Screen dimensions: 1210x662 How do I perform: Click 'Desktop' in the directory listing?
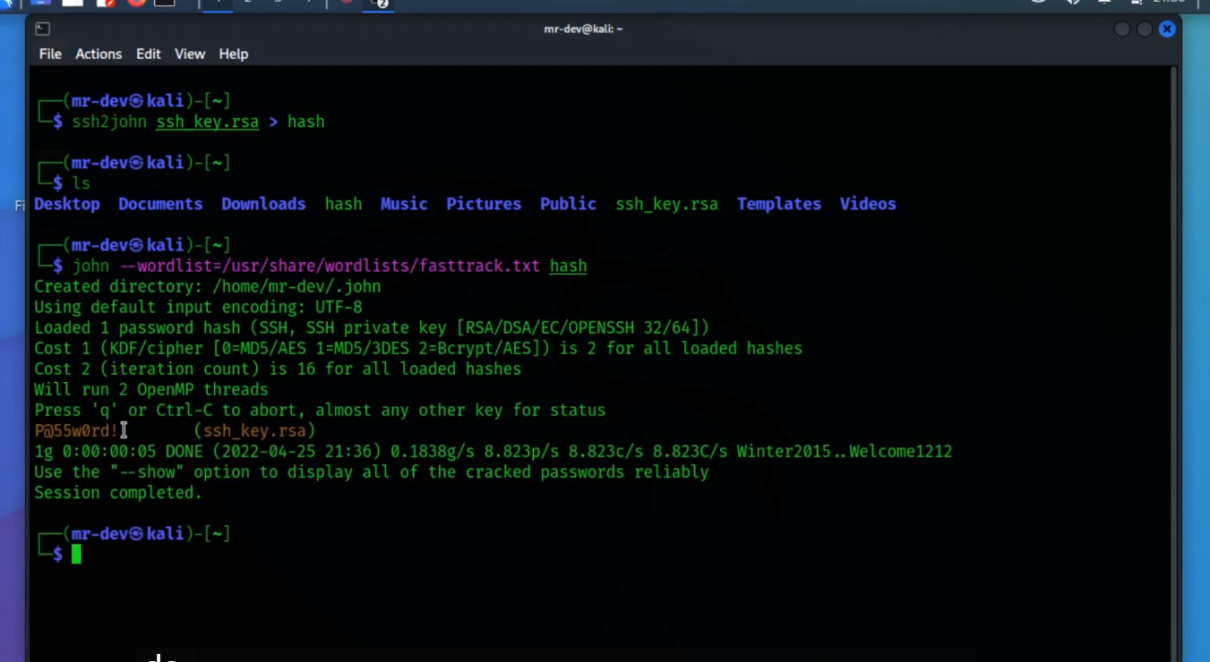(x=67, y=204)
